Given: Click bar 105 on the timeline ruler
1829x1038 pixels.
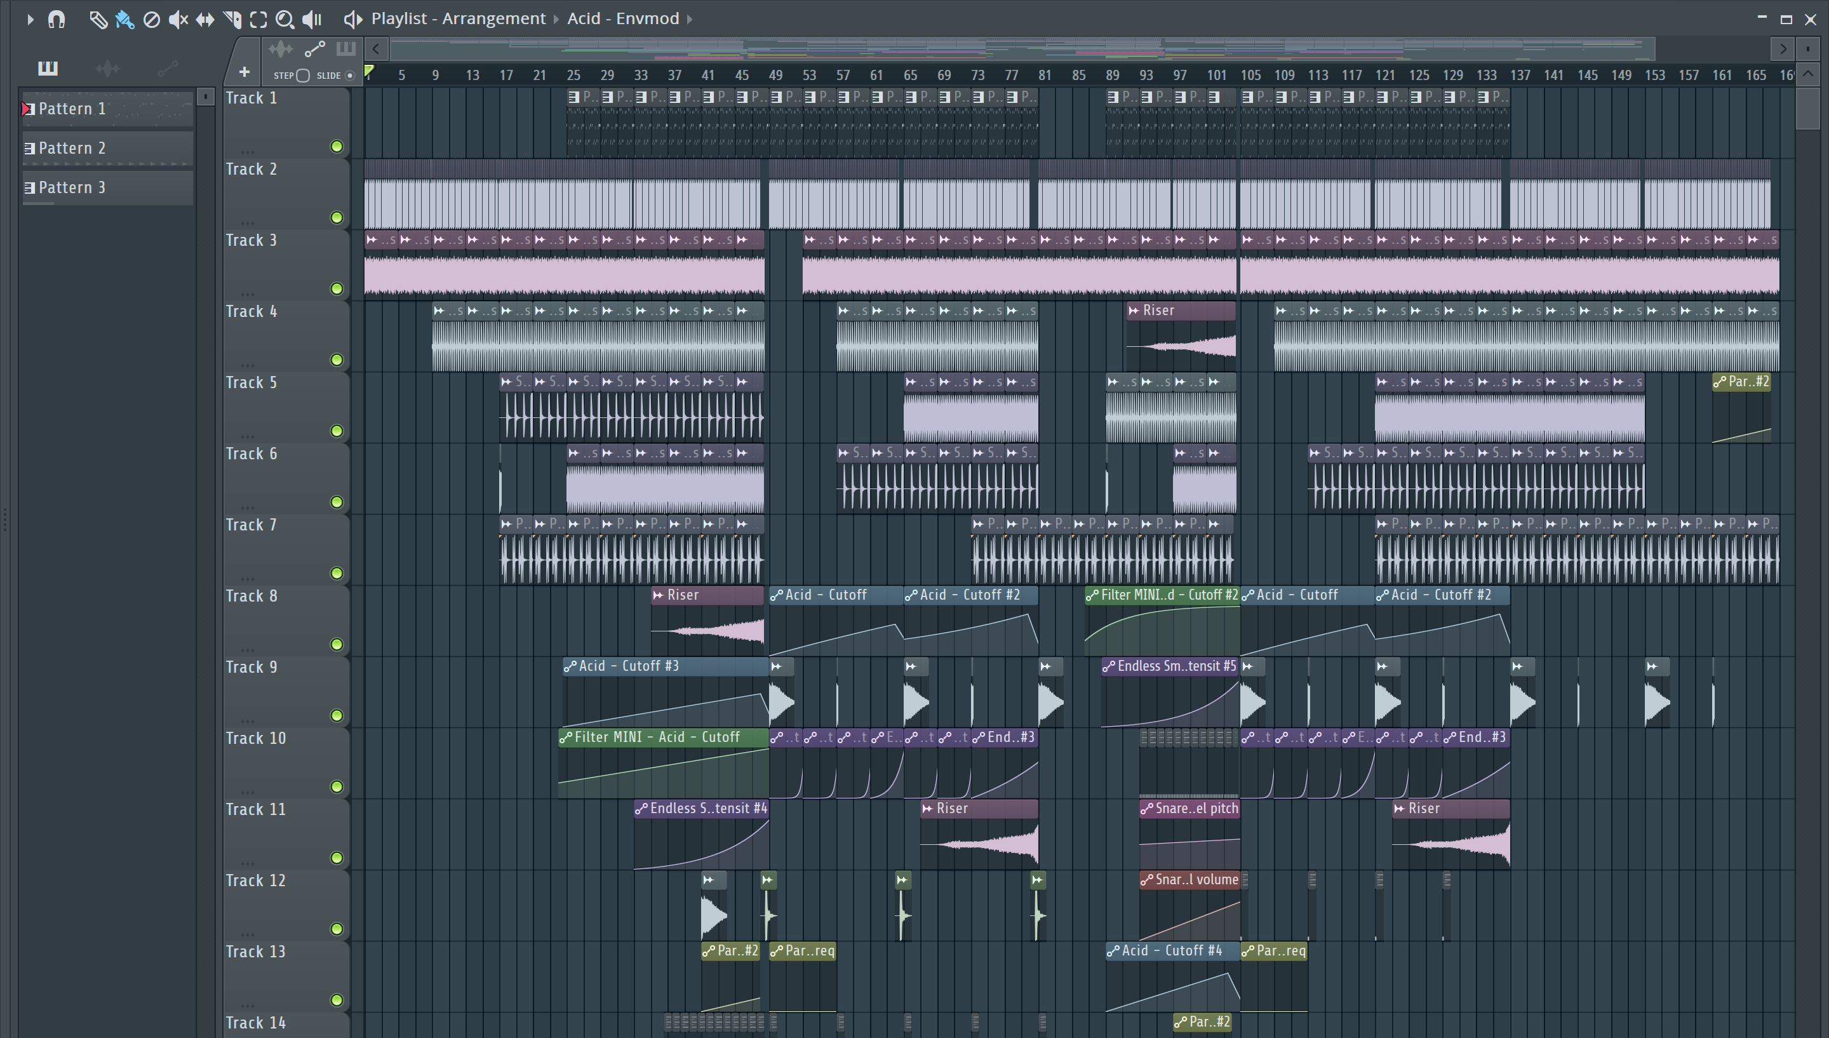Looking at the screenshot, I should (x=1250, y=75).
